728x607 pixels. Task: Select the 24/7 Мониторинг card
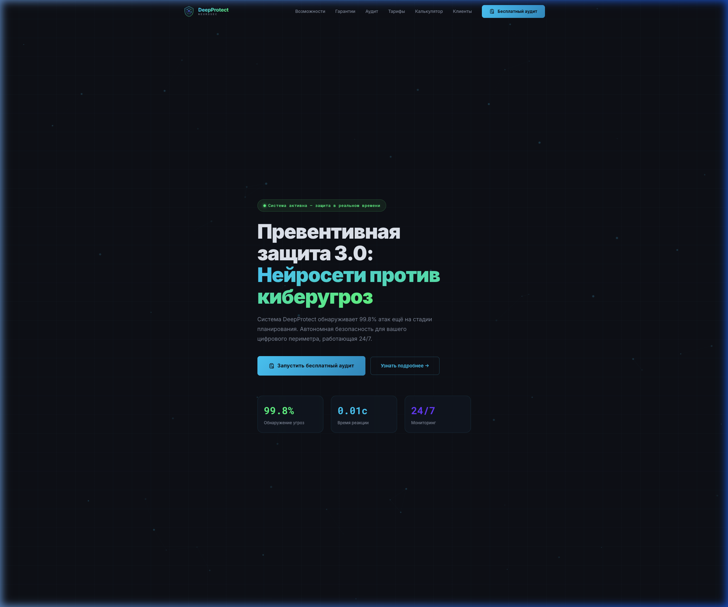[x=438, y=414]
